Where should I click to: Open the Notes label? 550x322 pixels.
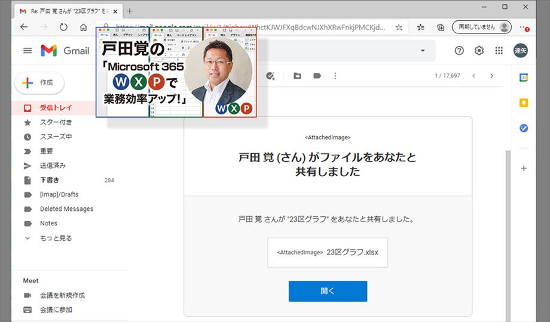click(48, 223)
